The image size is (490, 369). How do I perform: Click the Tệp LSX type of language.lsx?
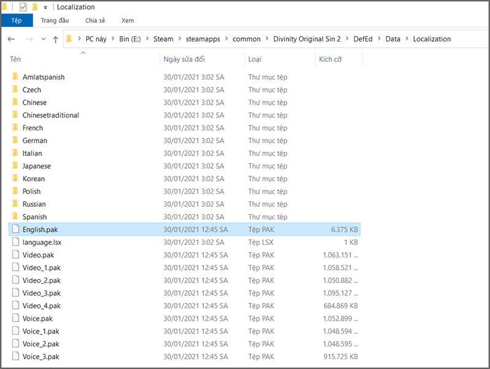click(x=261, y=242)
